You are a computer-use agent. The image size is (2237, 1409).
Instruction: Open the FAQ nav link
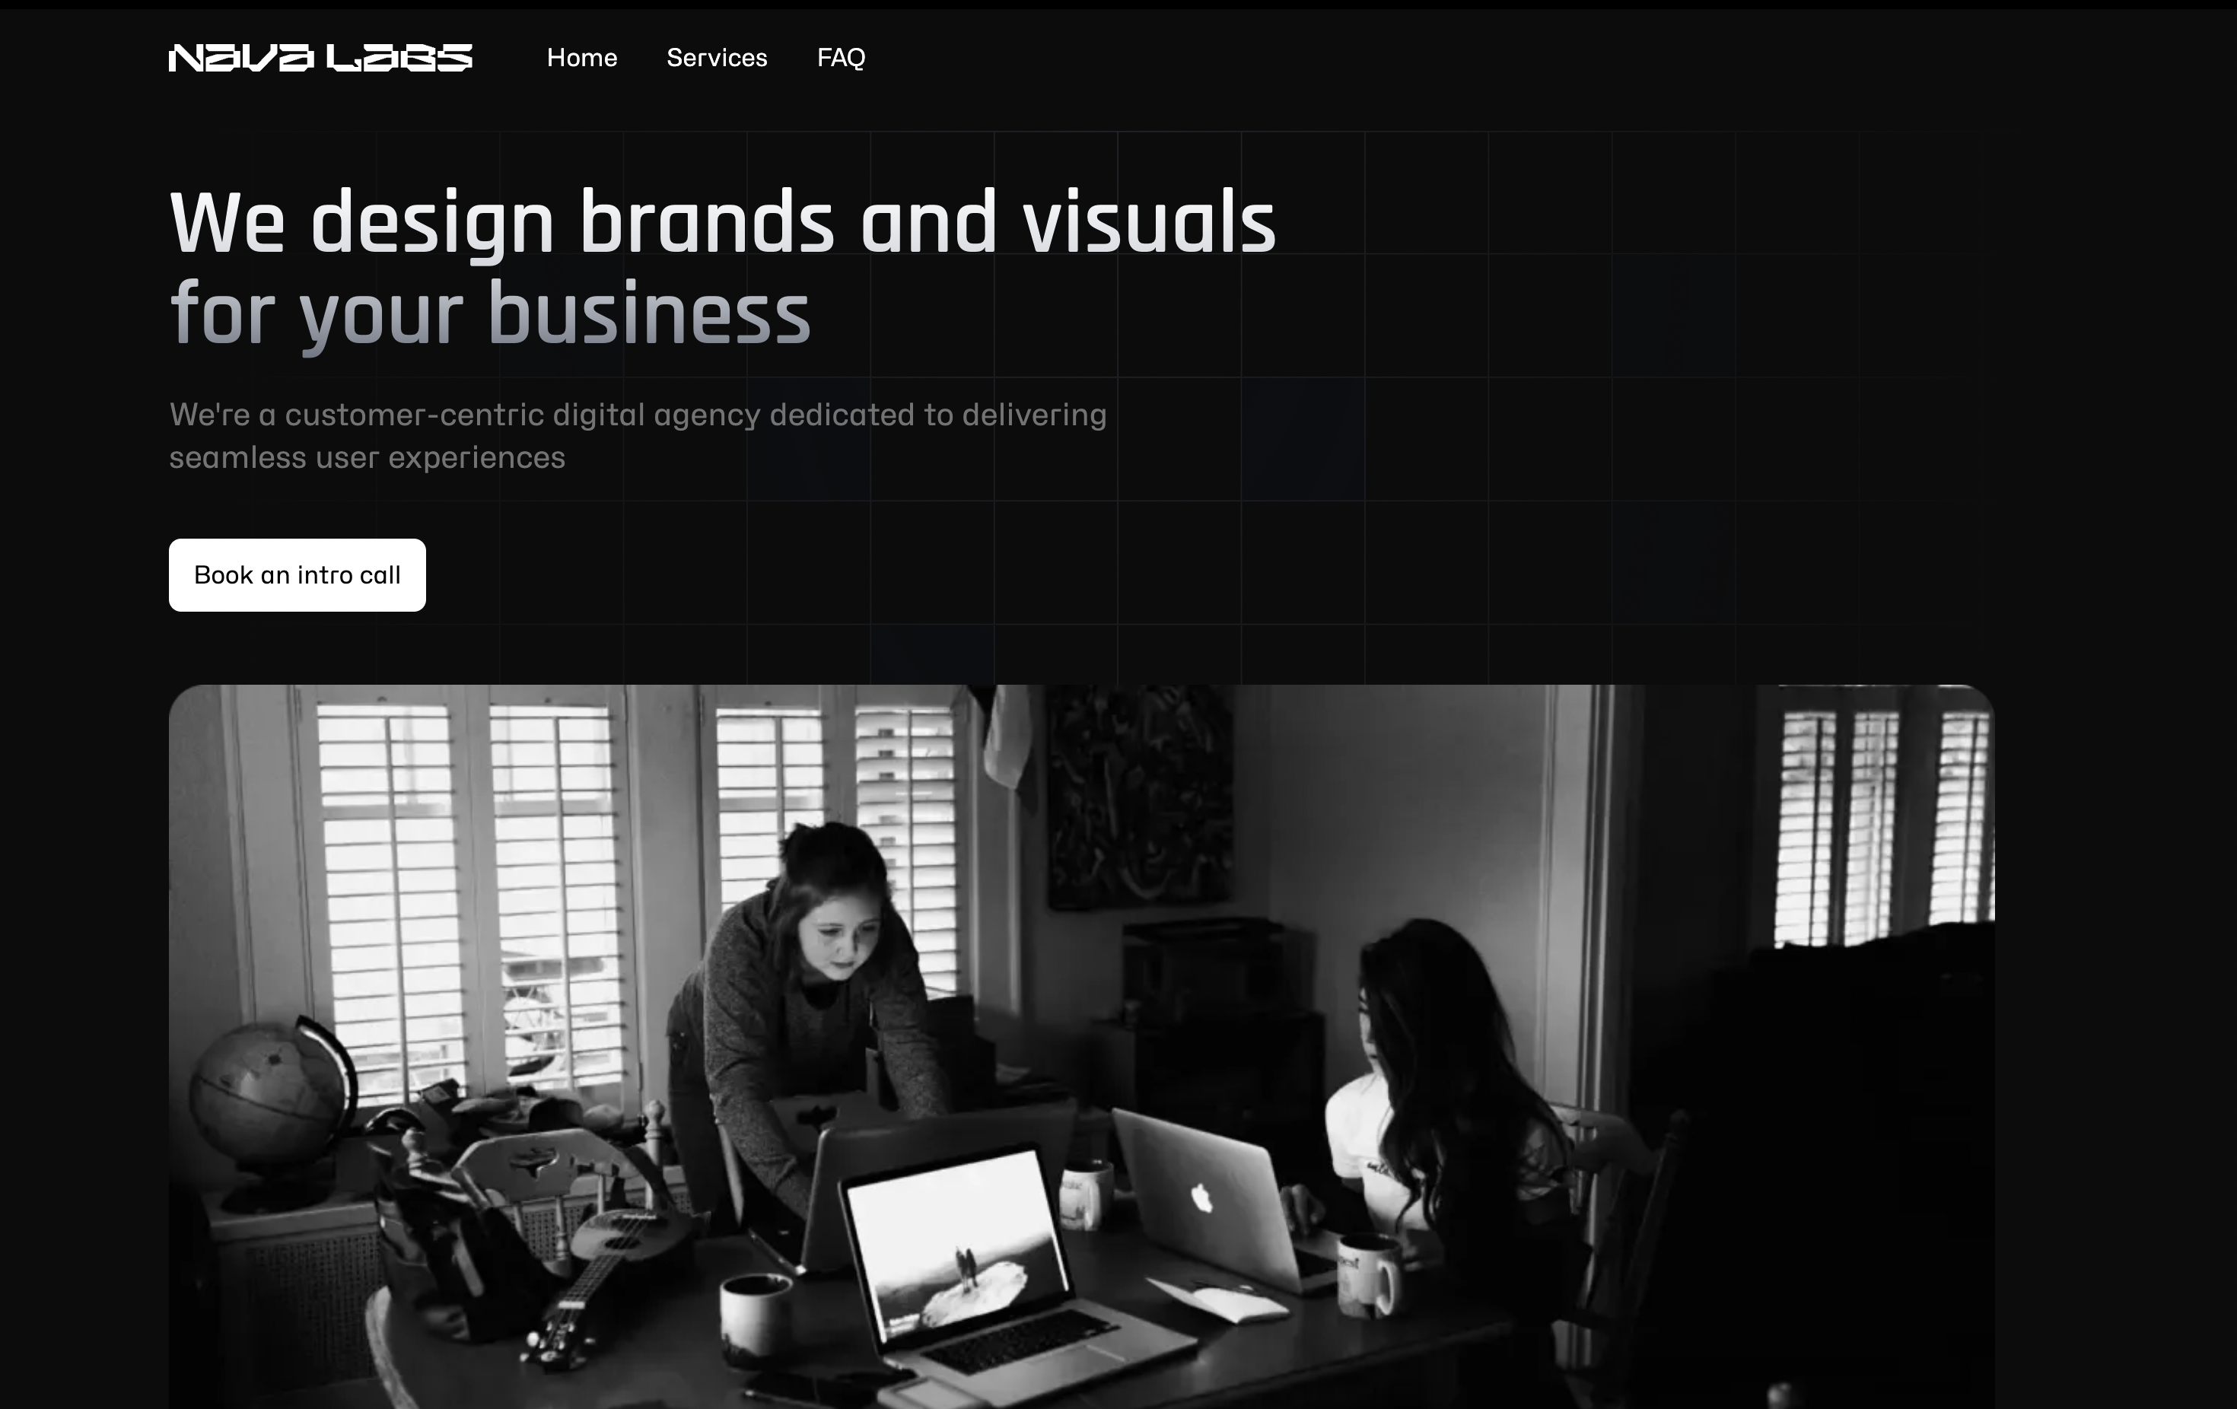(x=841, y=58)
